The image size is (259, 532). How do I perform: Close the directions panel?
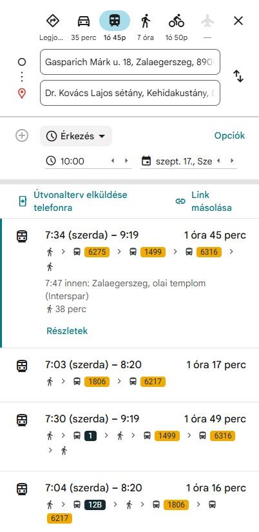click(x=238, y=21)
